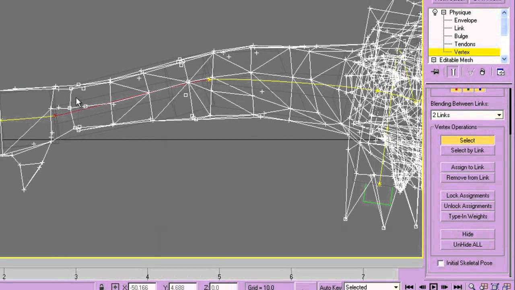
Task: Select the Link sub-object level
Action: 459,28
